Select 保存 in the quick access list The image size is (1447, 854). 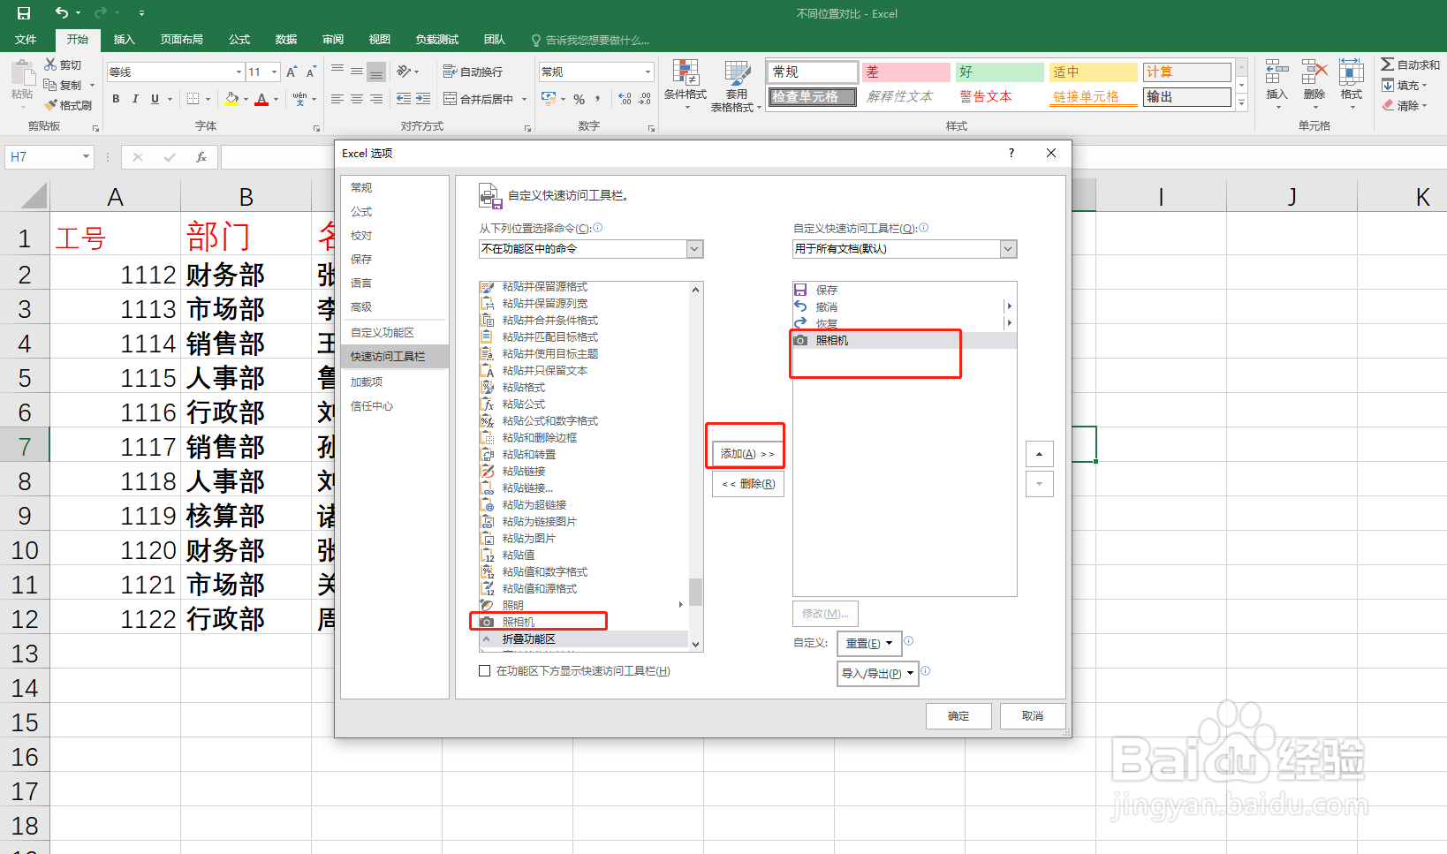(905, 290)
